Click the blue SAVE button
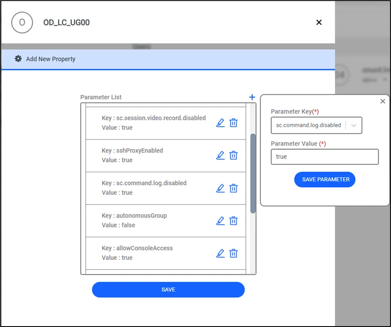The image size is (391, 327). tap(168, 290)
